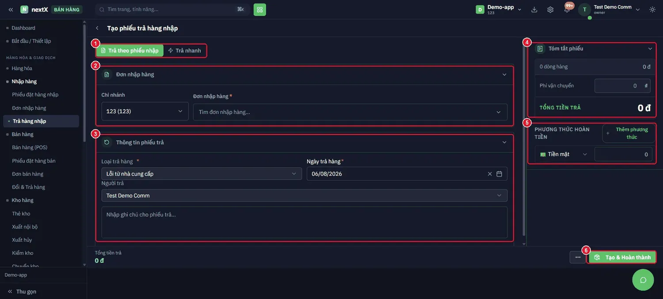The image size is (663, 299).
Task: Click the back arrow beside the page title
Action: tap(97, 28)
